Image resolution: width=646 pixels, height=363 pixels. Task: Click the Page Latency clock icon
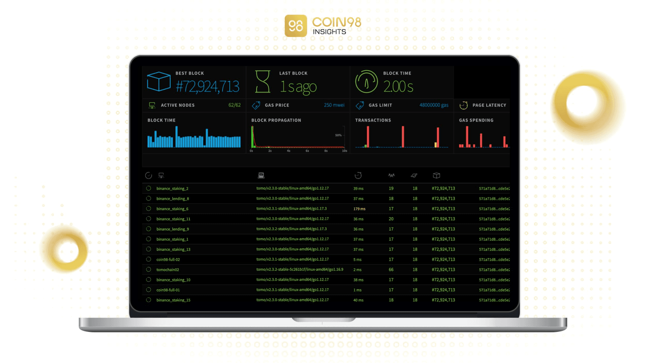464,106
